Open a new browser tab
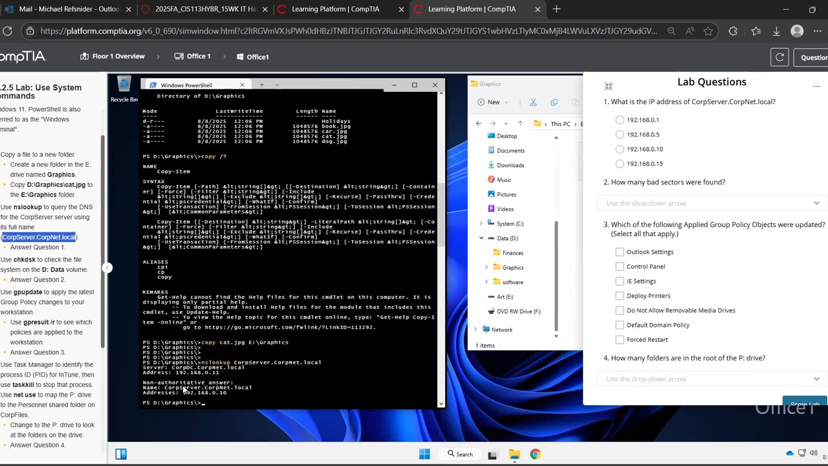 556,9
